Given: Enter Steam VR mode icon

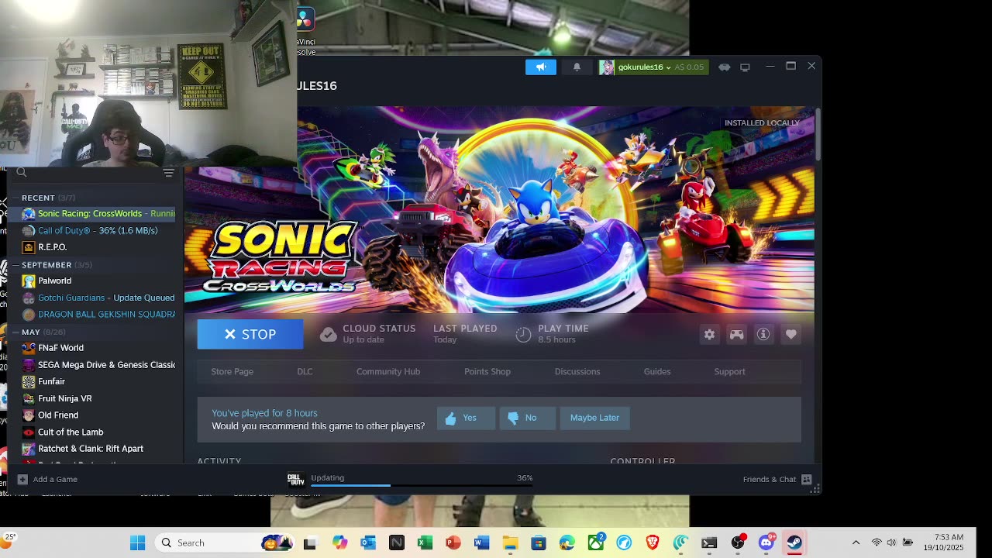Looking at the screenshot, I should 724,67.
